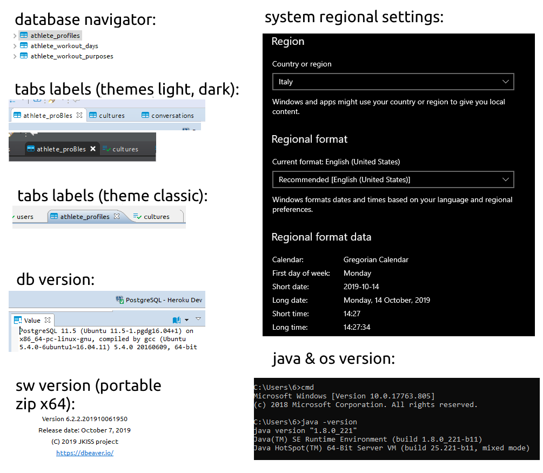Click the athlete_profiles table icon in navigator
Viewport: 543px width, 473px height.
tap(24, 35)
